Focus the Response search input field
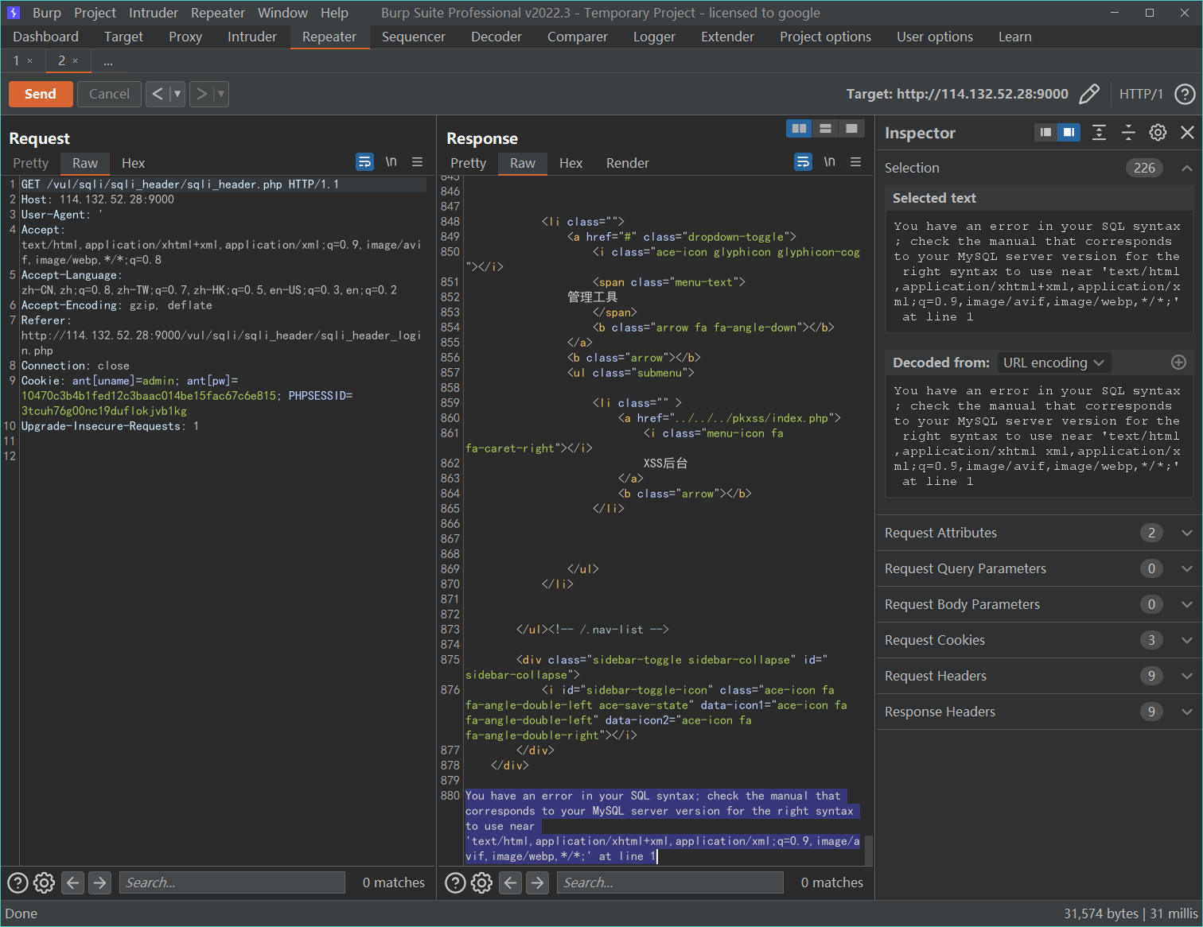The height and width of the screenshot is (927, 1203). 671,882
